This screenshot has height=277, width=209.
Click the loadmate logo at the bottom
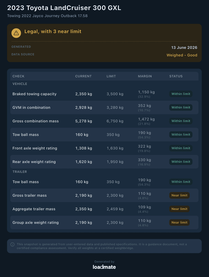tap(104, 267)
